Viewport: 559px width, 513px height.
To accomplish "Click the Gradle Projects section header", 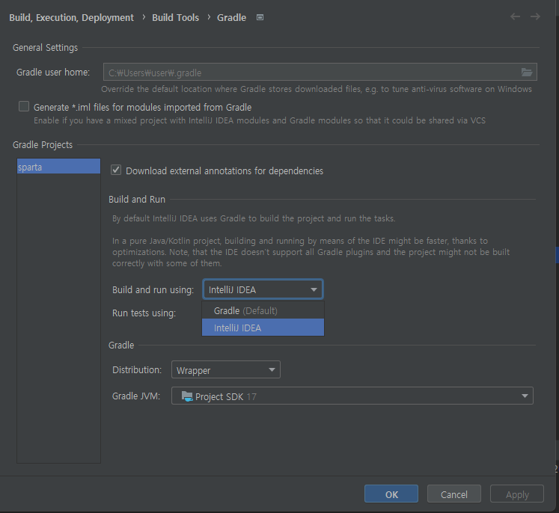I will [x=43, y=144].
